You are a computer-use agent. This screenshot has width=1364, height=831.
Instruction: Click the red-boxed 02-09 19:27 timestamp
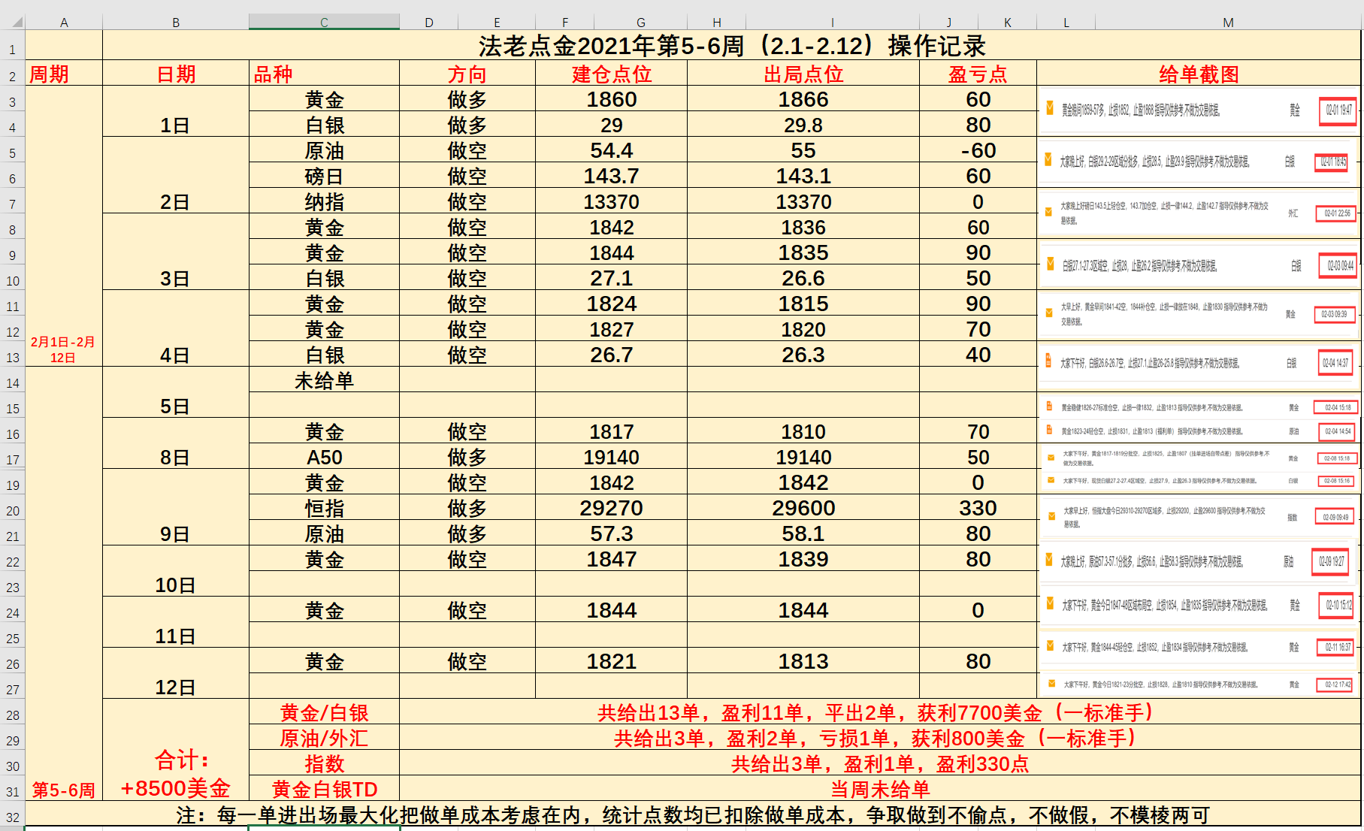pos(1331,561)
